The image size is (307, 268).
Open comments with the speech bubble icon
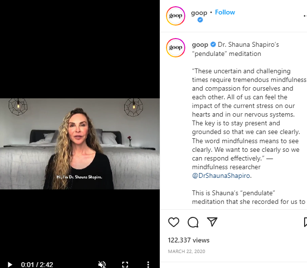tap(193, 222)
